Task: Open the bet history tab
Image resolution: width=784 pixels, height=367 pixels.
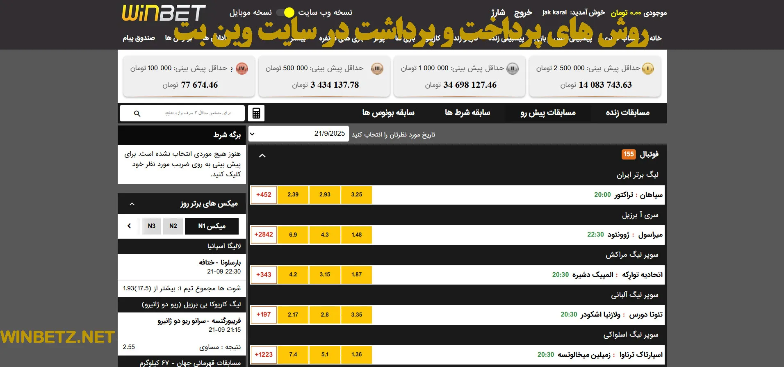Action: point(467,113)
